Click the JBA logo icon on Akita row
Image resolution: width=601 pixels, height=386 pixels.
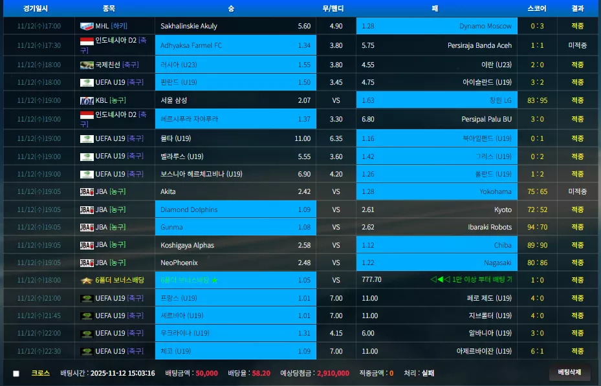pos(87,192)
